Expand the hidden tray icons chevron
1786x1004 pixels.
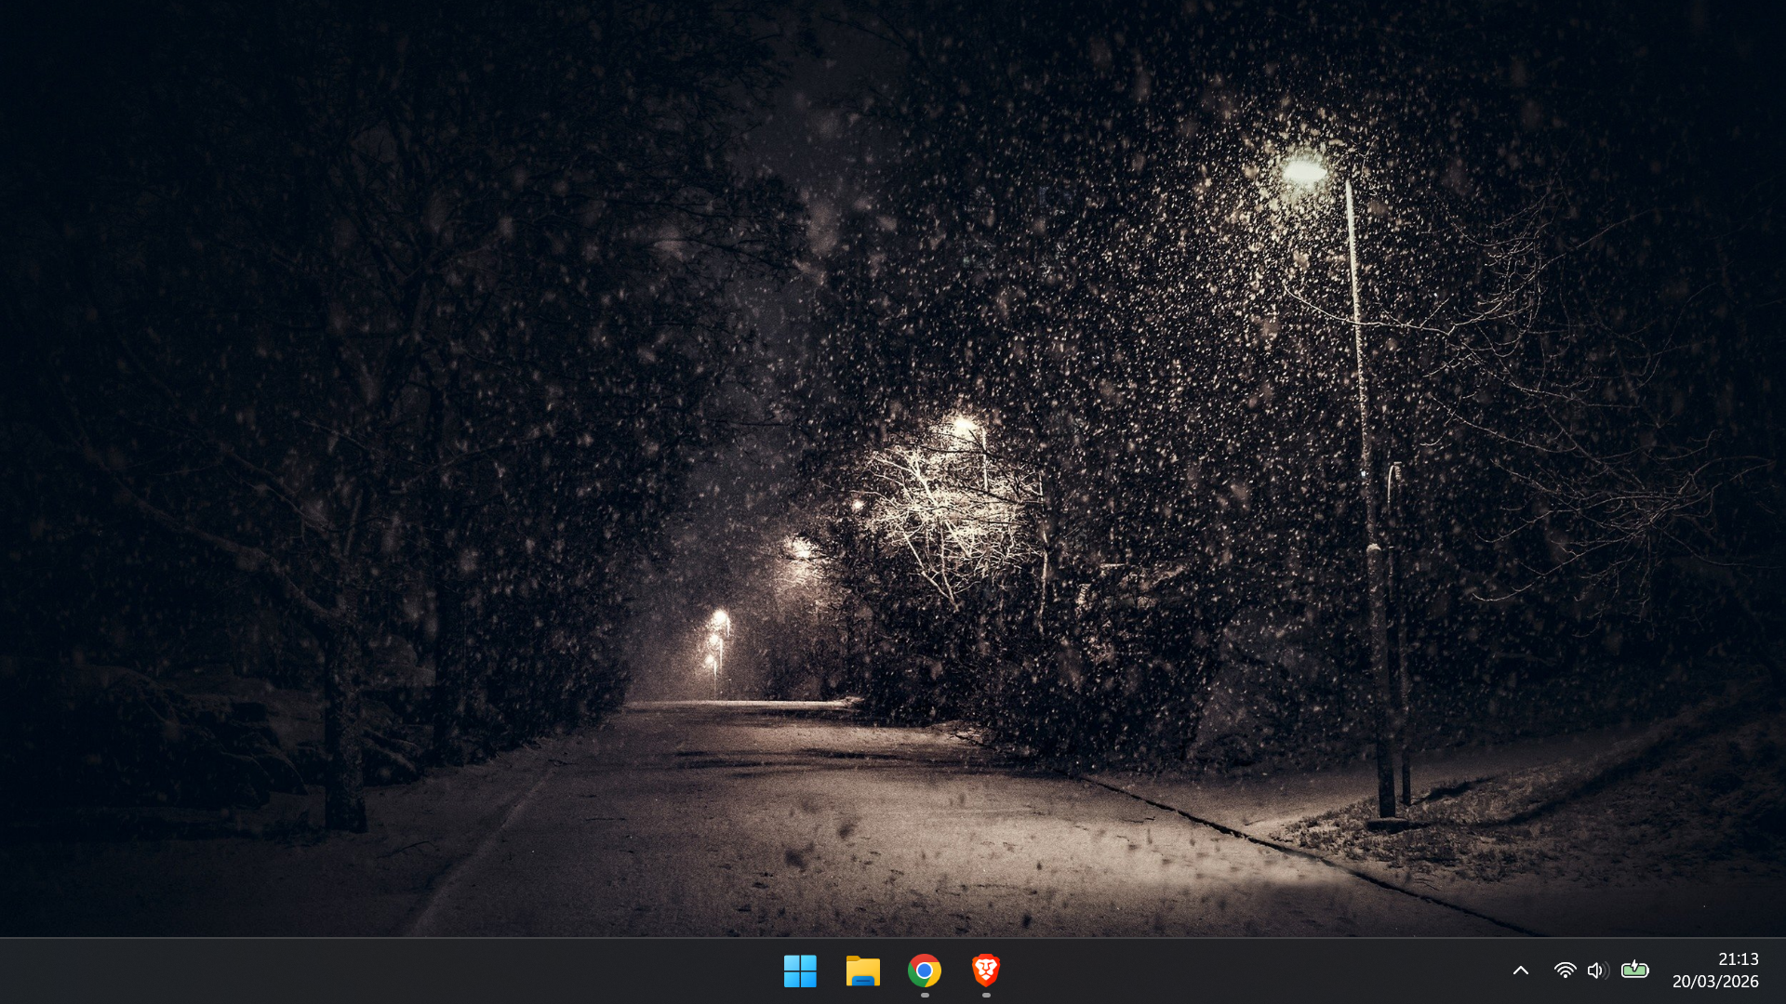[1521, 971]
